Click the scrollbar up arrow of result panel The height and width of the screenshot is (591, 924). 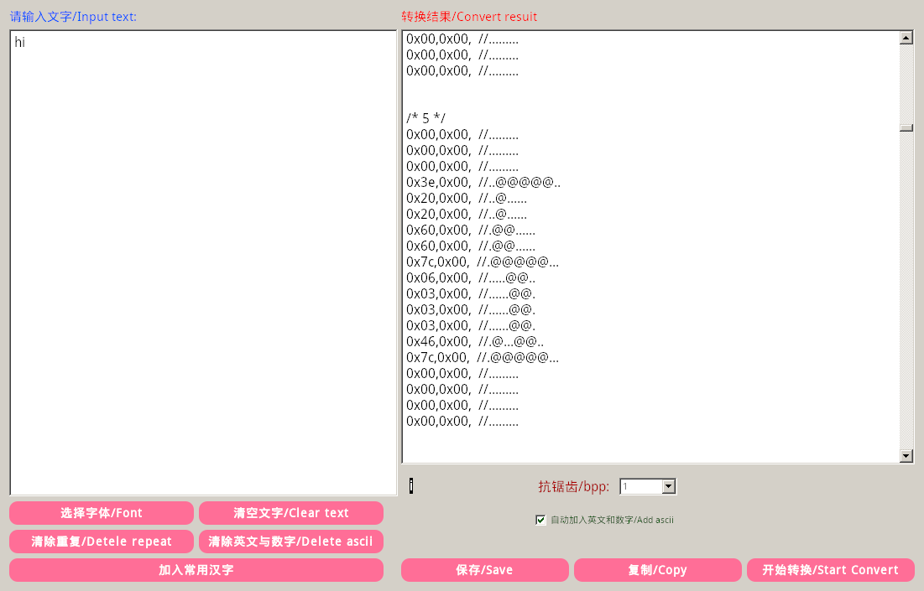pos(907,37)
